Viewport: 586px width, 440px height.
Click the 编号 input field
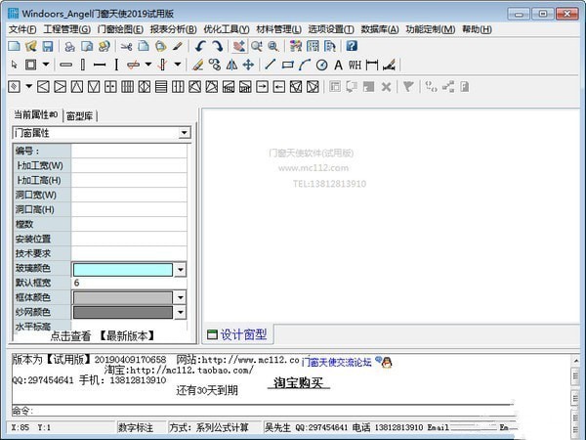[129, 151]
